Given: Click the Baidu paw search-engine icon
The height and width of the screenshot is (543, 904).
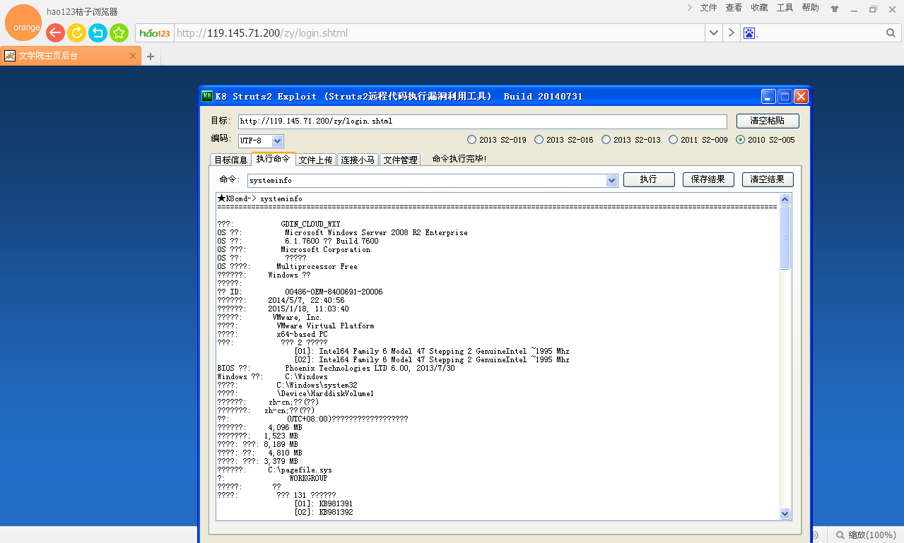Looking at the screenshot, I should pos(750,33).
